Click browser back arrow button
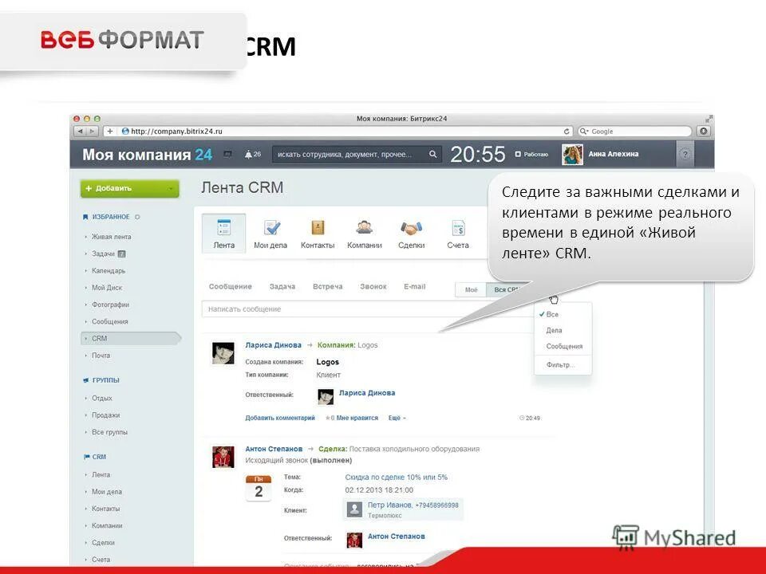This screenshot has width=766, height=574. pos(80,132)
